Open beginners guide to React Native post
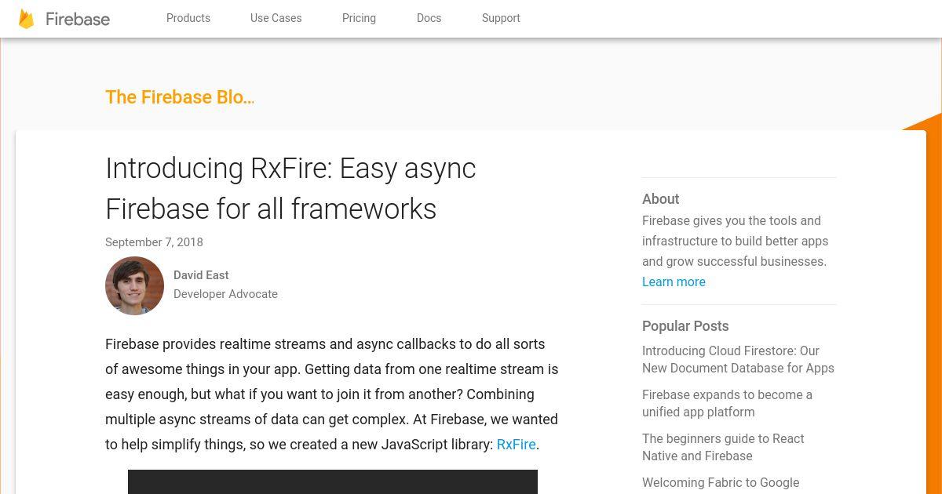This screenshot has height=494, width=942. (723, 447)
